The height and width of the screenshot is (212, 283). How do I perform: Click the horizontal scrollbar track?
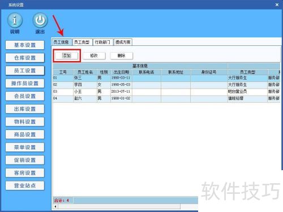pos(119,206)
